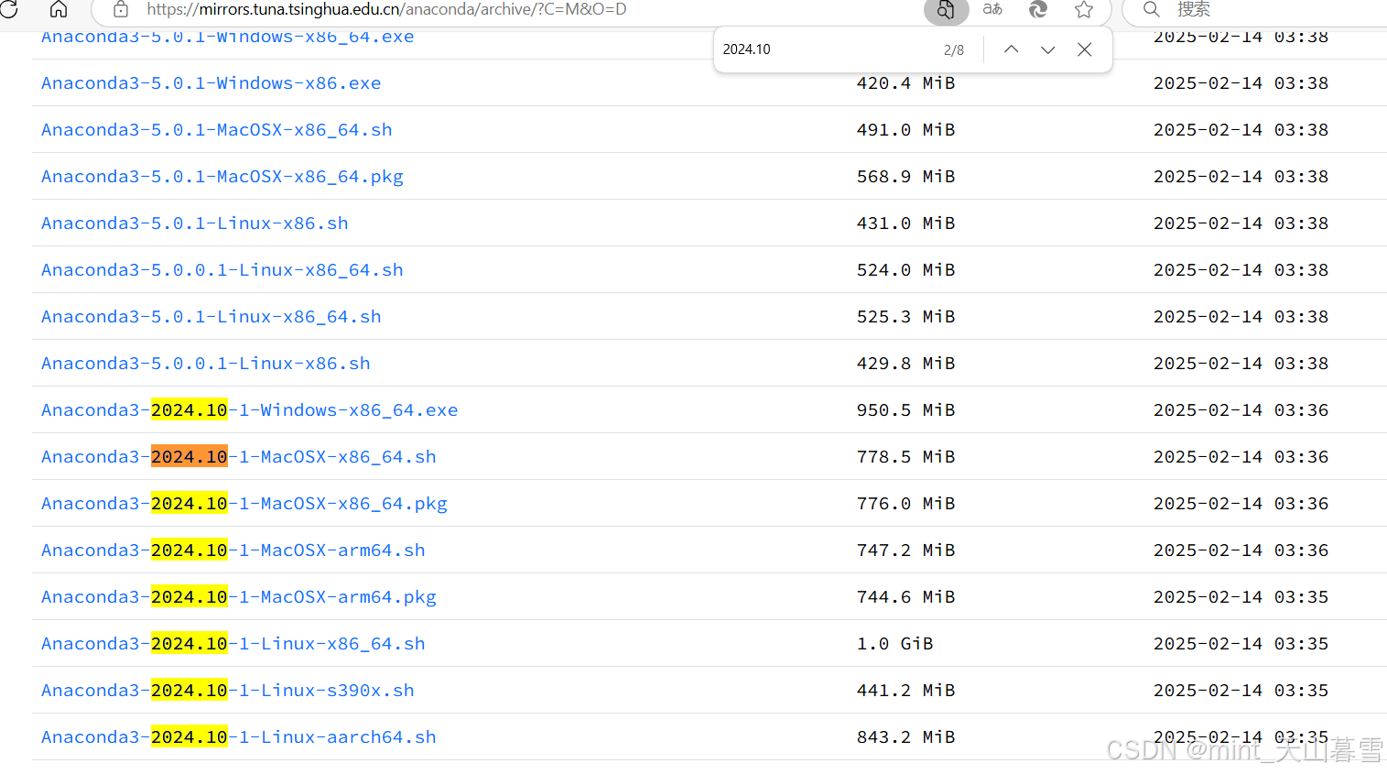
Task: Select the 568.9 MiB size value
Action: 905,177
